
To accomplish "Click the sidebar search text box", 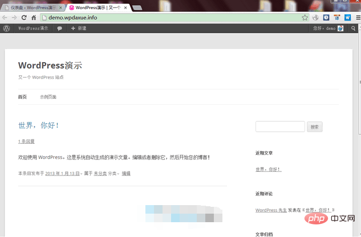I will point(280,126).
